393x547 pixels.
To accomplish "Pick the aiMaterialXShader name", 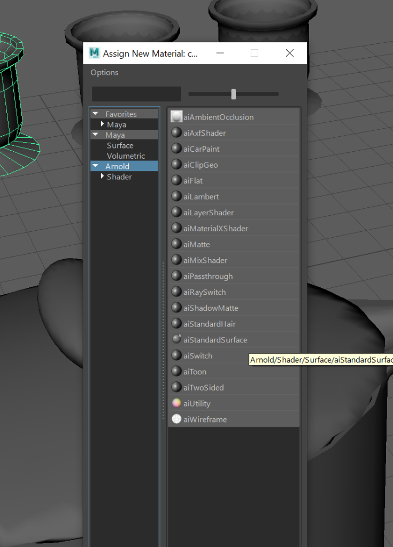I will click(216, 229).
